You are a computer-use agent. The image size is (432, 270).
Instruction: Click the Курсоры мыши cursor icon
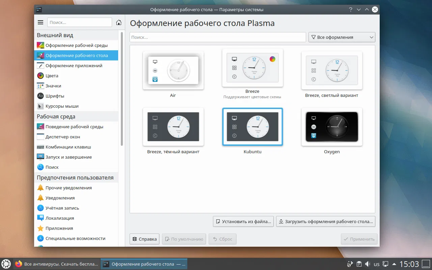40,106
